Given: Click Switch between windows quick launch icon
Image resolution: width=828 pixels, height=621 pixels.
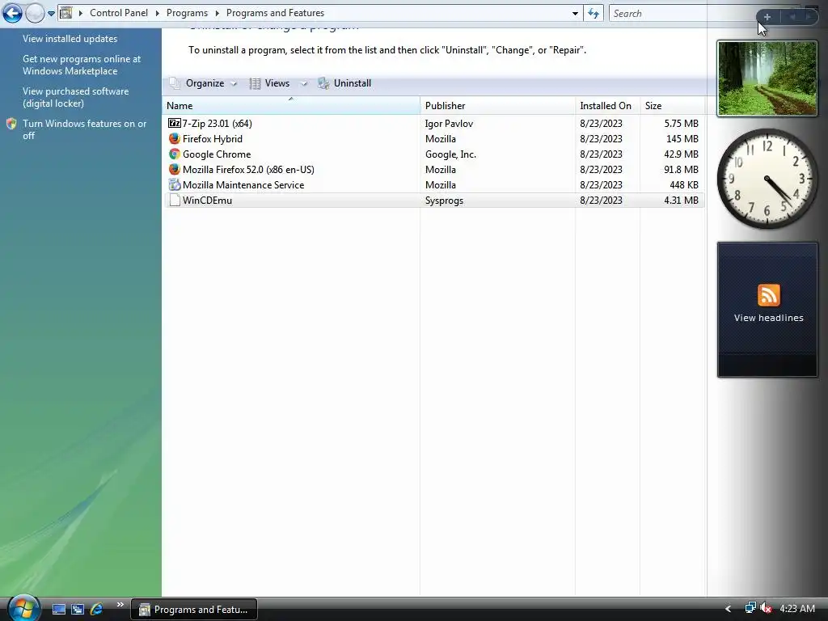Looking at the screenshot, I should point(78,609).
